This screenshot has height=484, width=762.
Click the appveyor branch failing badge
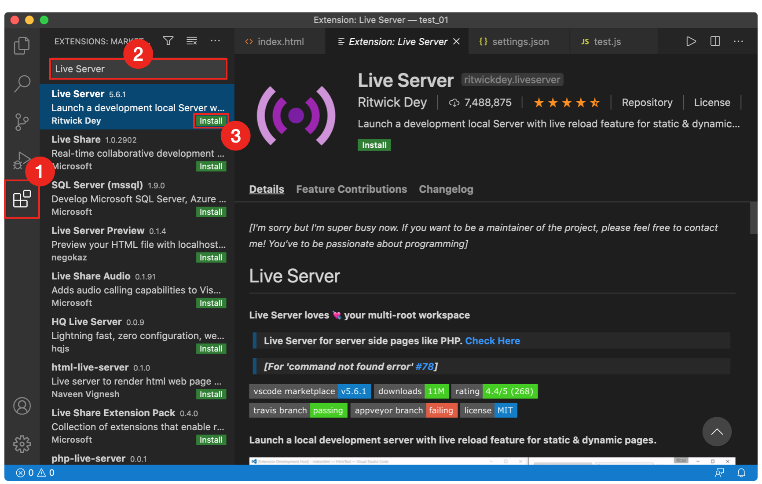[403, 411]
